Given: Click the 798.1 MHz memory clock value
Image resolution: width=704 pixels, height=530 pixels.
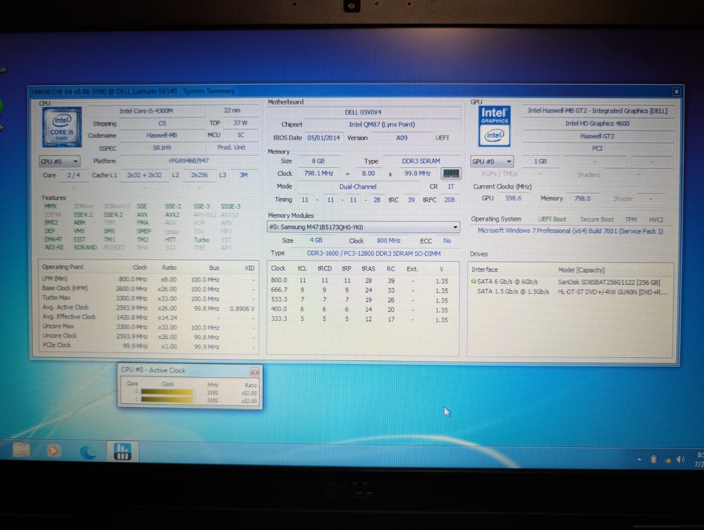Looking at the screenshot, I should (x=319, y=173).
